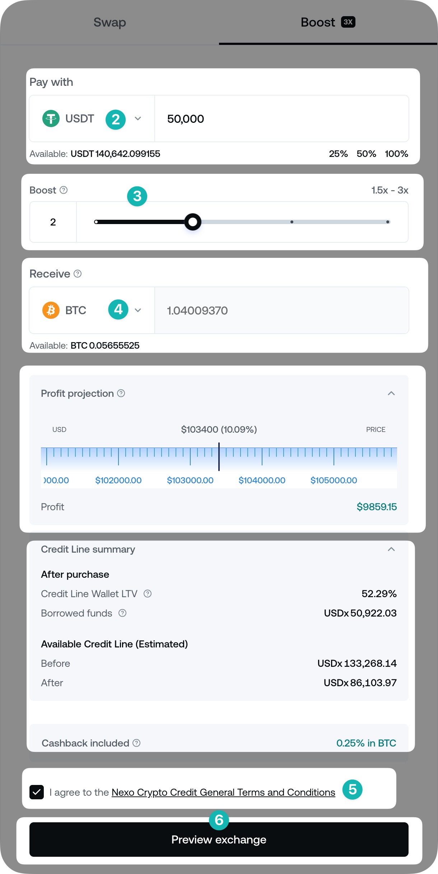Click the Cashback included info icon
This screenshot has width=438, height=874.
(x=136, y=743)
